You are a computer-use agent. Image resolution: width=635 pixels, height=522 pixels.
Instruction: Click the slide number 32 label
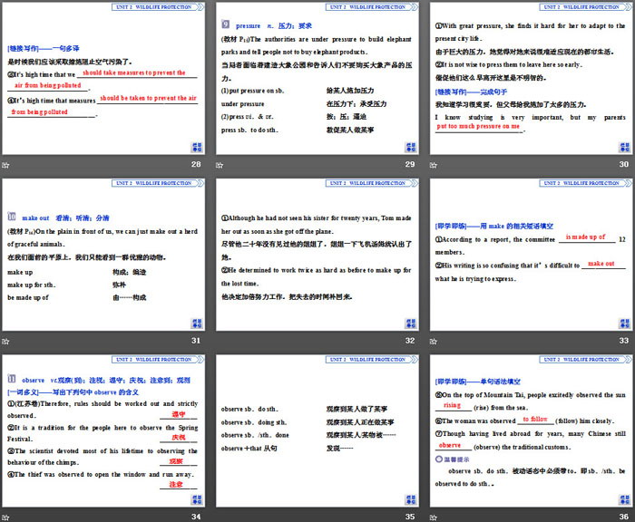410,341
